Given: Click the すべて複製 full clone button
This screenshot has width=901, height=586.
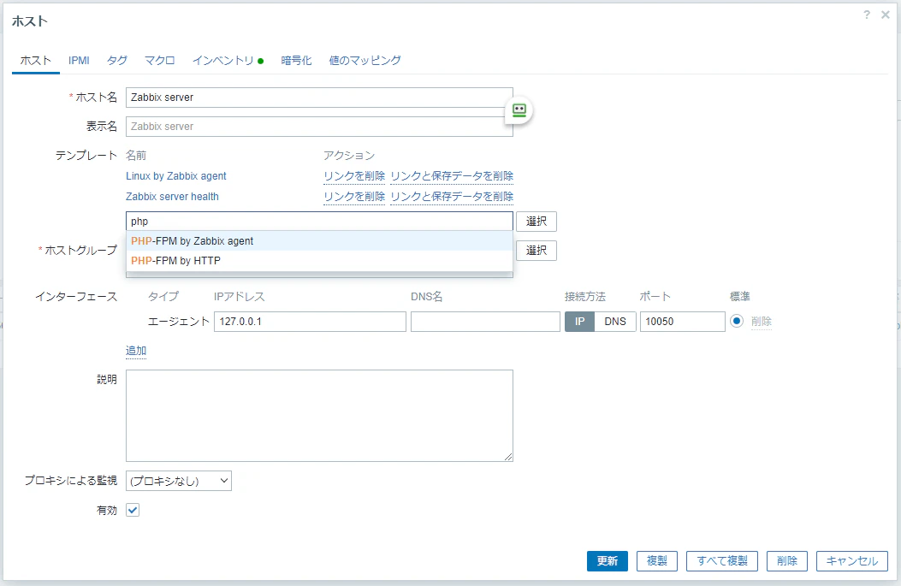Looking at the screenshot, I should pos(721,560).
